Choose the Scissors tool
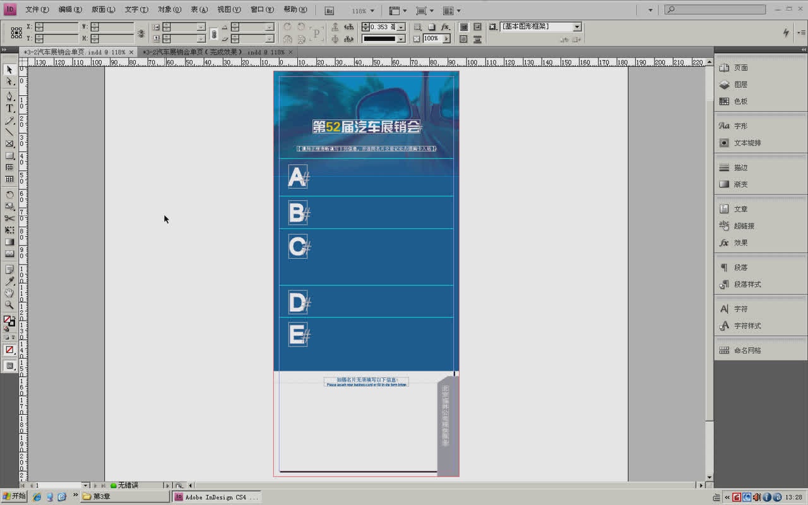This screenshot has width=808, height=505. 9,218
